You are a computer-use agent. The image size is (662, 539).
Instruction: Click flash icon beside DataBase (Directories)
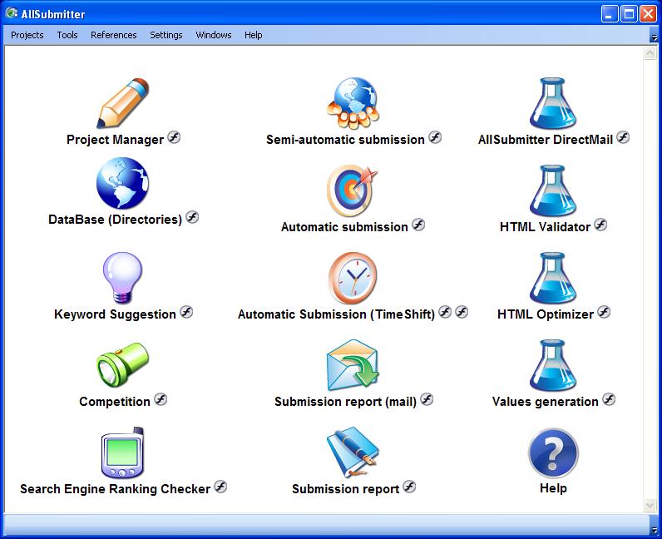coord(192,217)
